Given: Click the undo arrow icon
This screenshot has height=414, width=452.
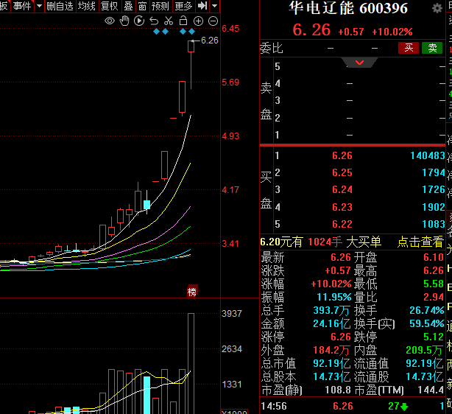Looking at the screenshot, I should click(154, 21).
